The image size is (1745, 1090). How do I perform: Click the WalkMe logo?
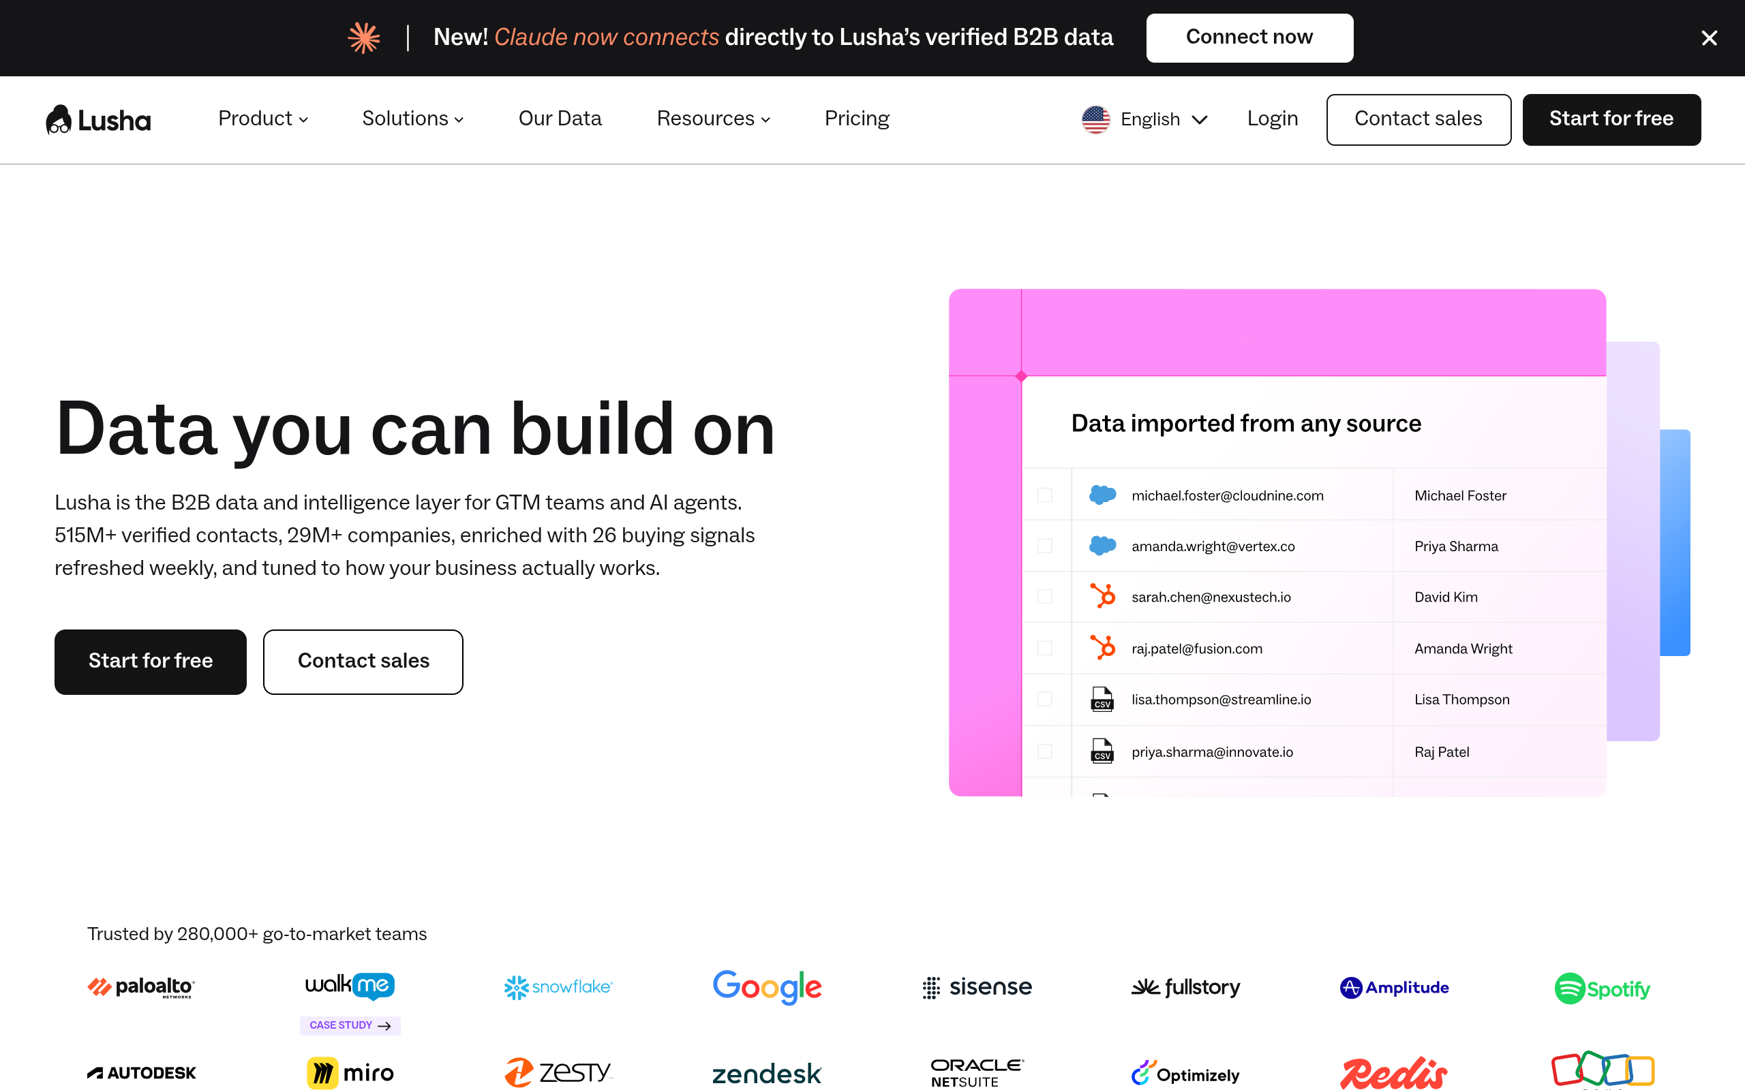350,986
